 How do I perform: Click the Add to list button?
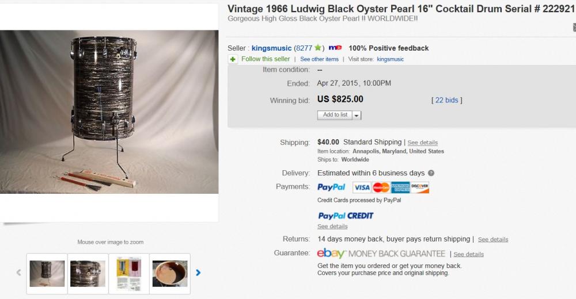335,115
